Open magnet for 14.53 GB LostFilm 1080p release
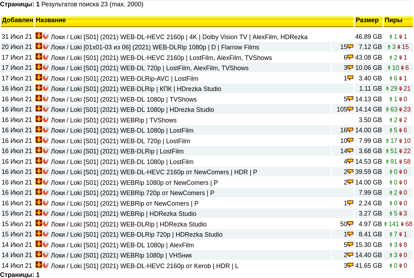Screen dimensions: 414x278 coord(46,161)
